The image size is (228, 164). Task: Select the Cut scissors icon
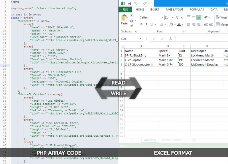coord(131,15)
